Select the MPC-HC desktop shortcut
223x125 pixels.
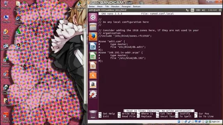pos(6,47)
